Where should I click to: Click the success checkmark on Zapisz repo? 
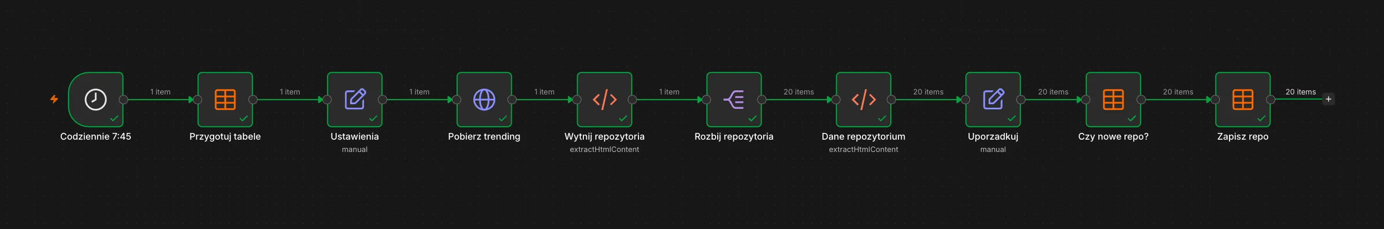coord(1261,119)
